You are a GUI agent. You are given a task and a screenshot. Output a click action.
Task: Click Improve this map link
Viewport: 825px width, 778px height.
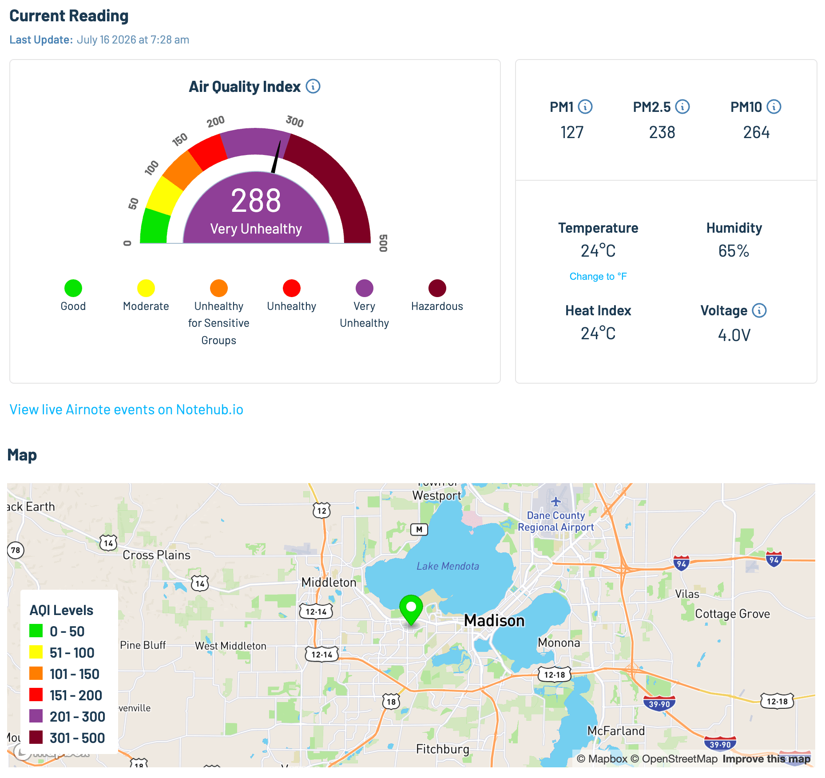(x=766, y=759)
